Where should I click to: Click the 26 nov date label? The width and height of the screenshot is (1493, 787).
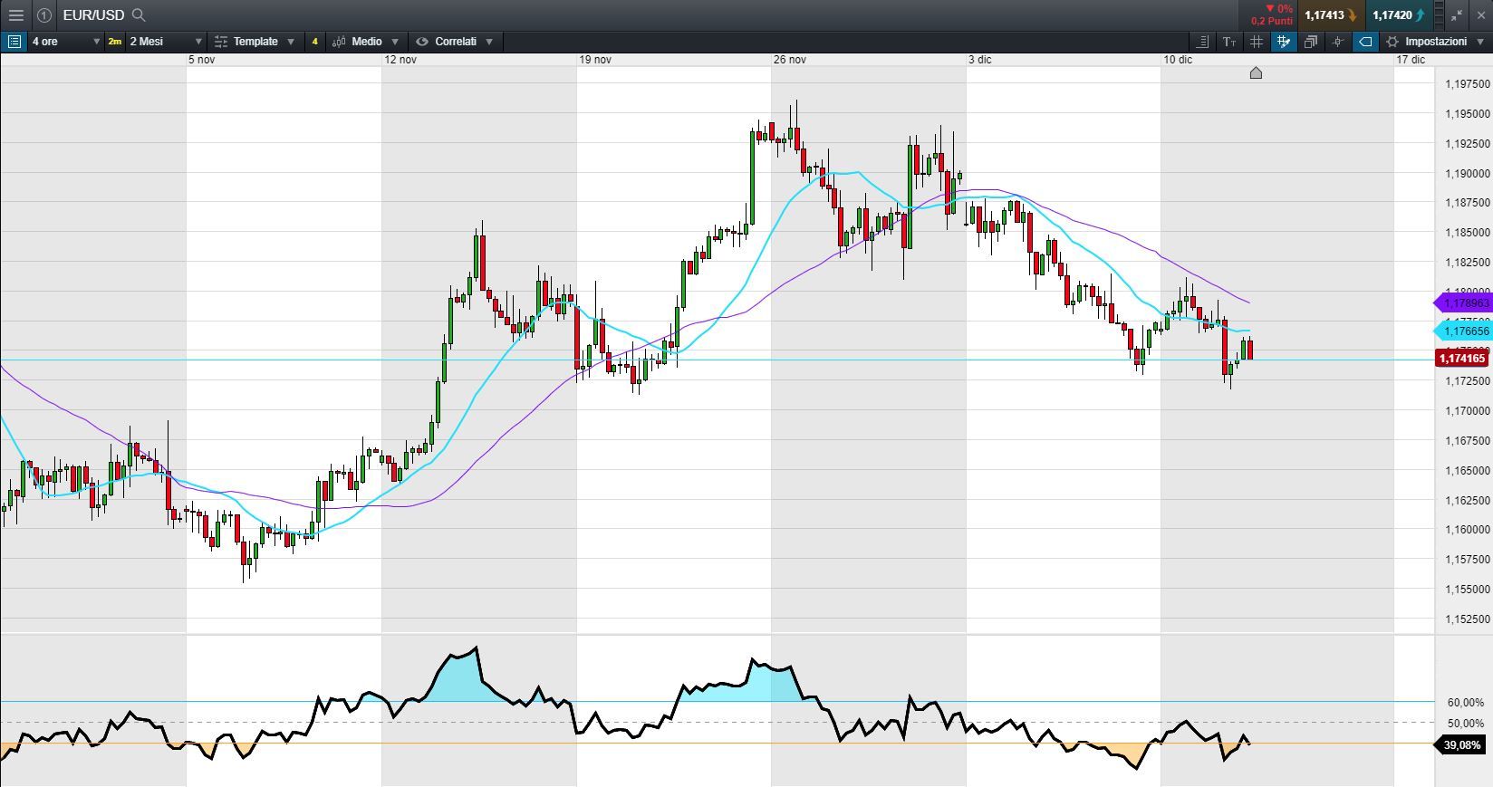pyautogui.click(x=790, y=60)
